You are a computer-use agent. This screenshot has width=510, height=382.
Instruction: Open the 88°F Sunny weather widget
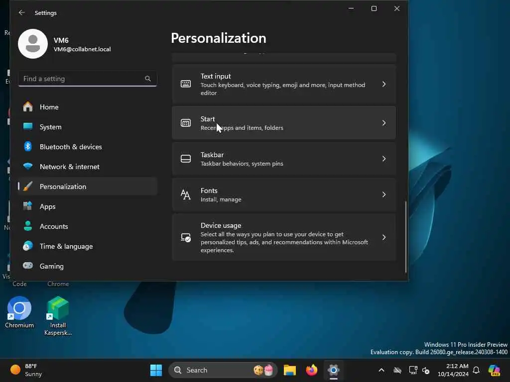[26, 370]
